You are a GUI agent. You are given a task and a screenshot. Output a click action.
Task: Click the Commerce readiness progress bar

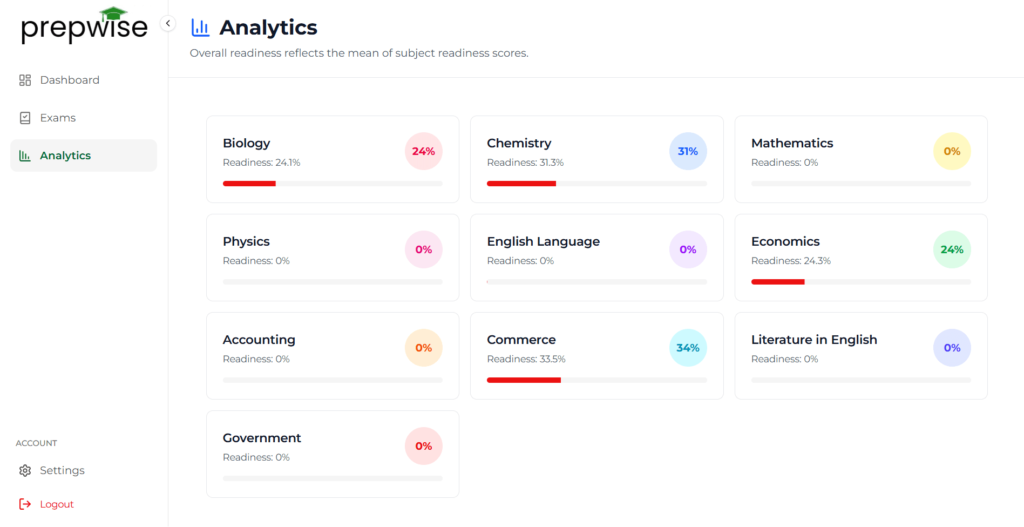[596, 380]
